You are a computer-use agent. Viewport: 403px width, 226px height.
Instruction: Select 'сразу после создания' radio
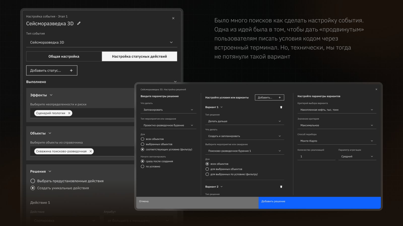[x=143, y=161]
